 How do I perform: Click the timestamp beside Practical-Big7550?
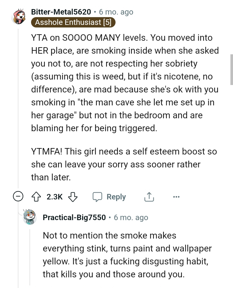(x=131, y=218)
